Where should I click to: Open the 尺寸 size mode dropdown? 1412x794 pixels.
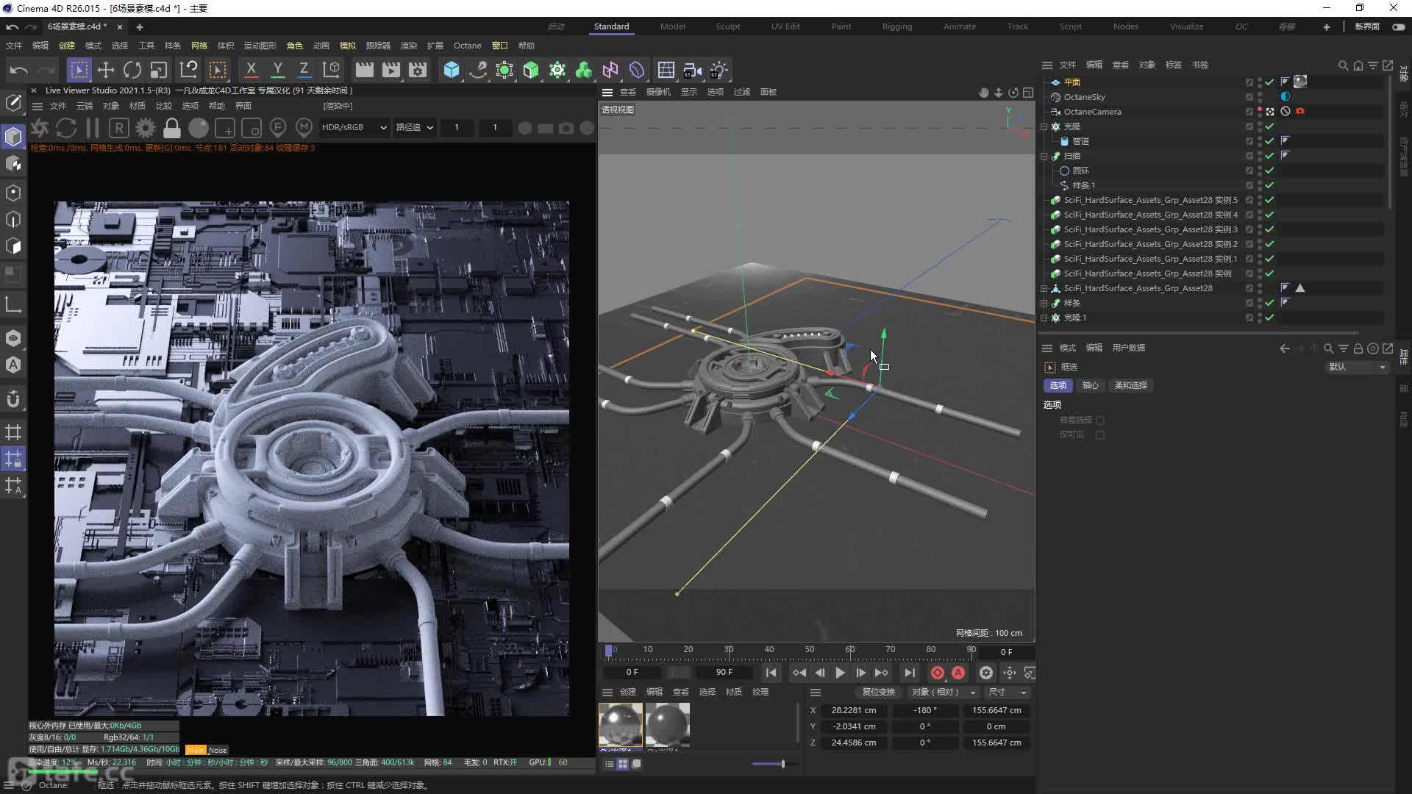(x=1008, y=693)
